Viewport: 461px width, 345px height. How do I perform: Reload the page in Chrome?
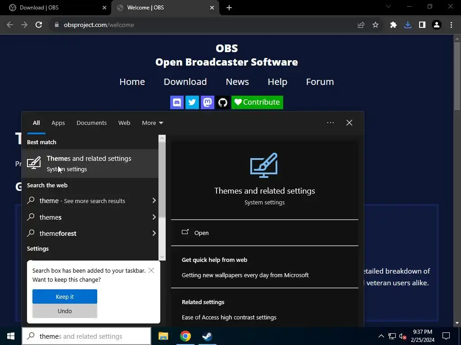point(39,25)
